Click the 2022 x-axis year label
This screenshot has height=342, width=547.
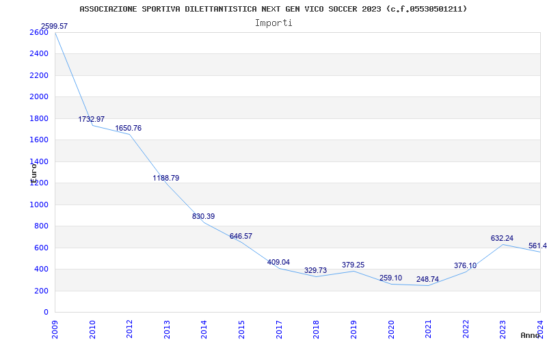[x=466, y=329]
